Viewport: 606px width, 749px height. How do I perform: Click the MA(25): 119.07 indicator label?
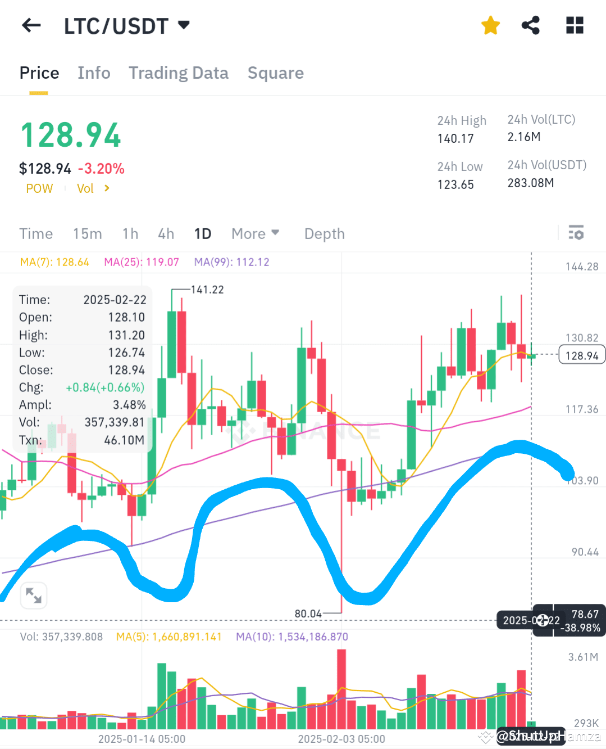[142, 262]
